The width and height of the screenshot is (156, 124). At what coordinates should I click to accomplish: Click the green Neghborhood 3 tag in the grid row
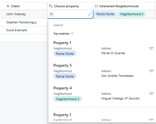click(x=132, y=14)
